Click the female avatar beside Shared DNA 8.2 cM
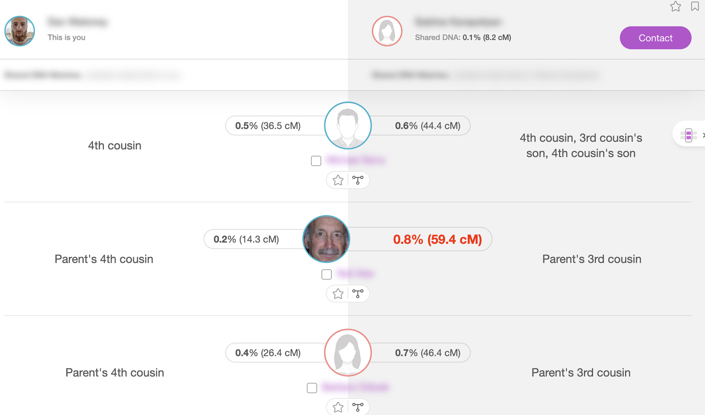The width and height of the screenshot is (705, 415). pos(387,31)
